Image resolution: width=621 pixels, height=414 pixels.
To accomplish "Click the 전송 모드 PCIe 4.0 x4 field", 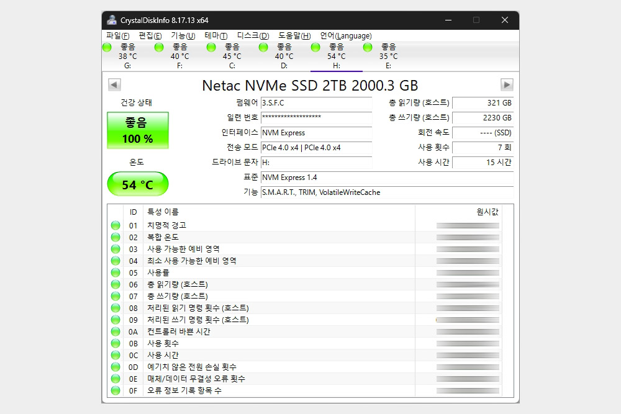I will coord(316,148).
